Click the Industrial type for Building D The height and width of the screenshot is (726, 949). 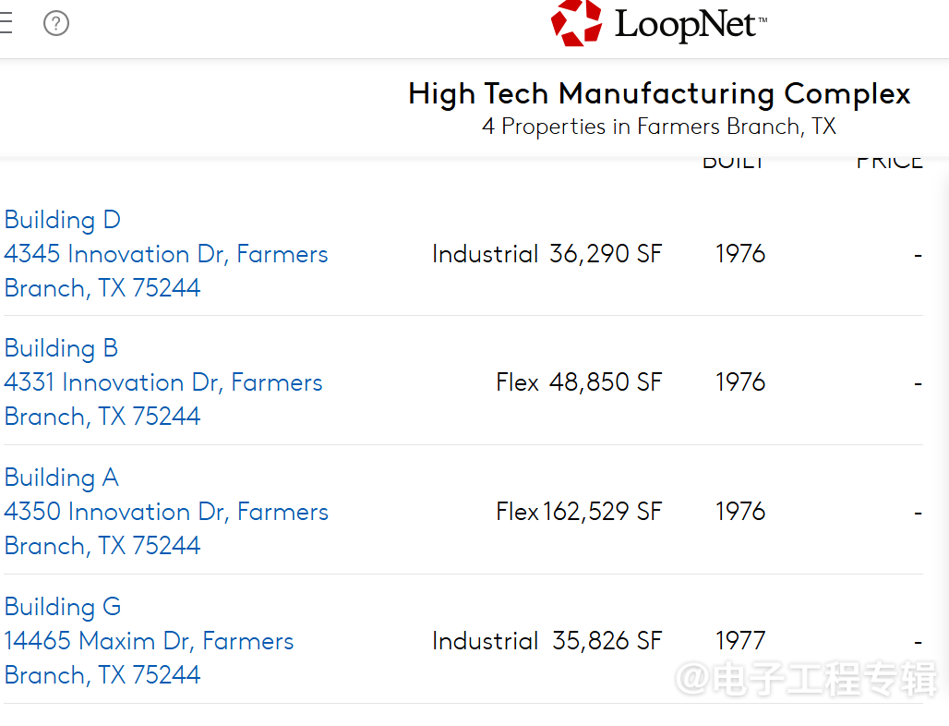pyautogui.click(x=485, y=254)
